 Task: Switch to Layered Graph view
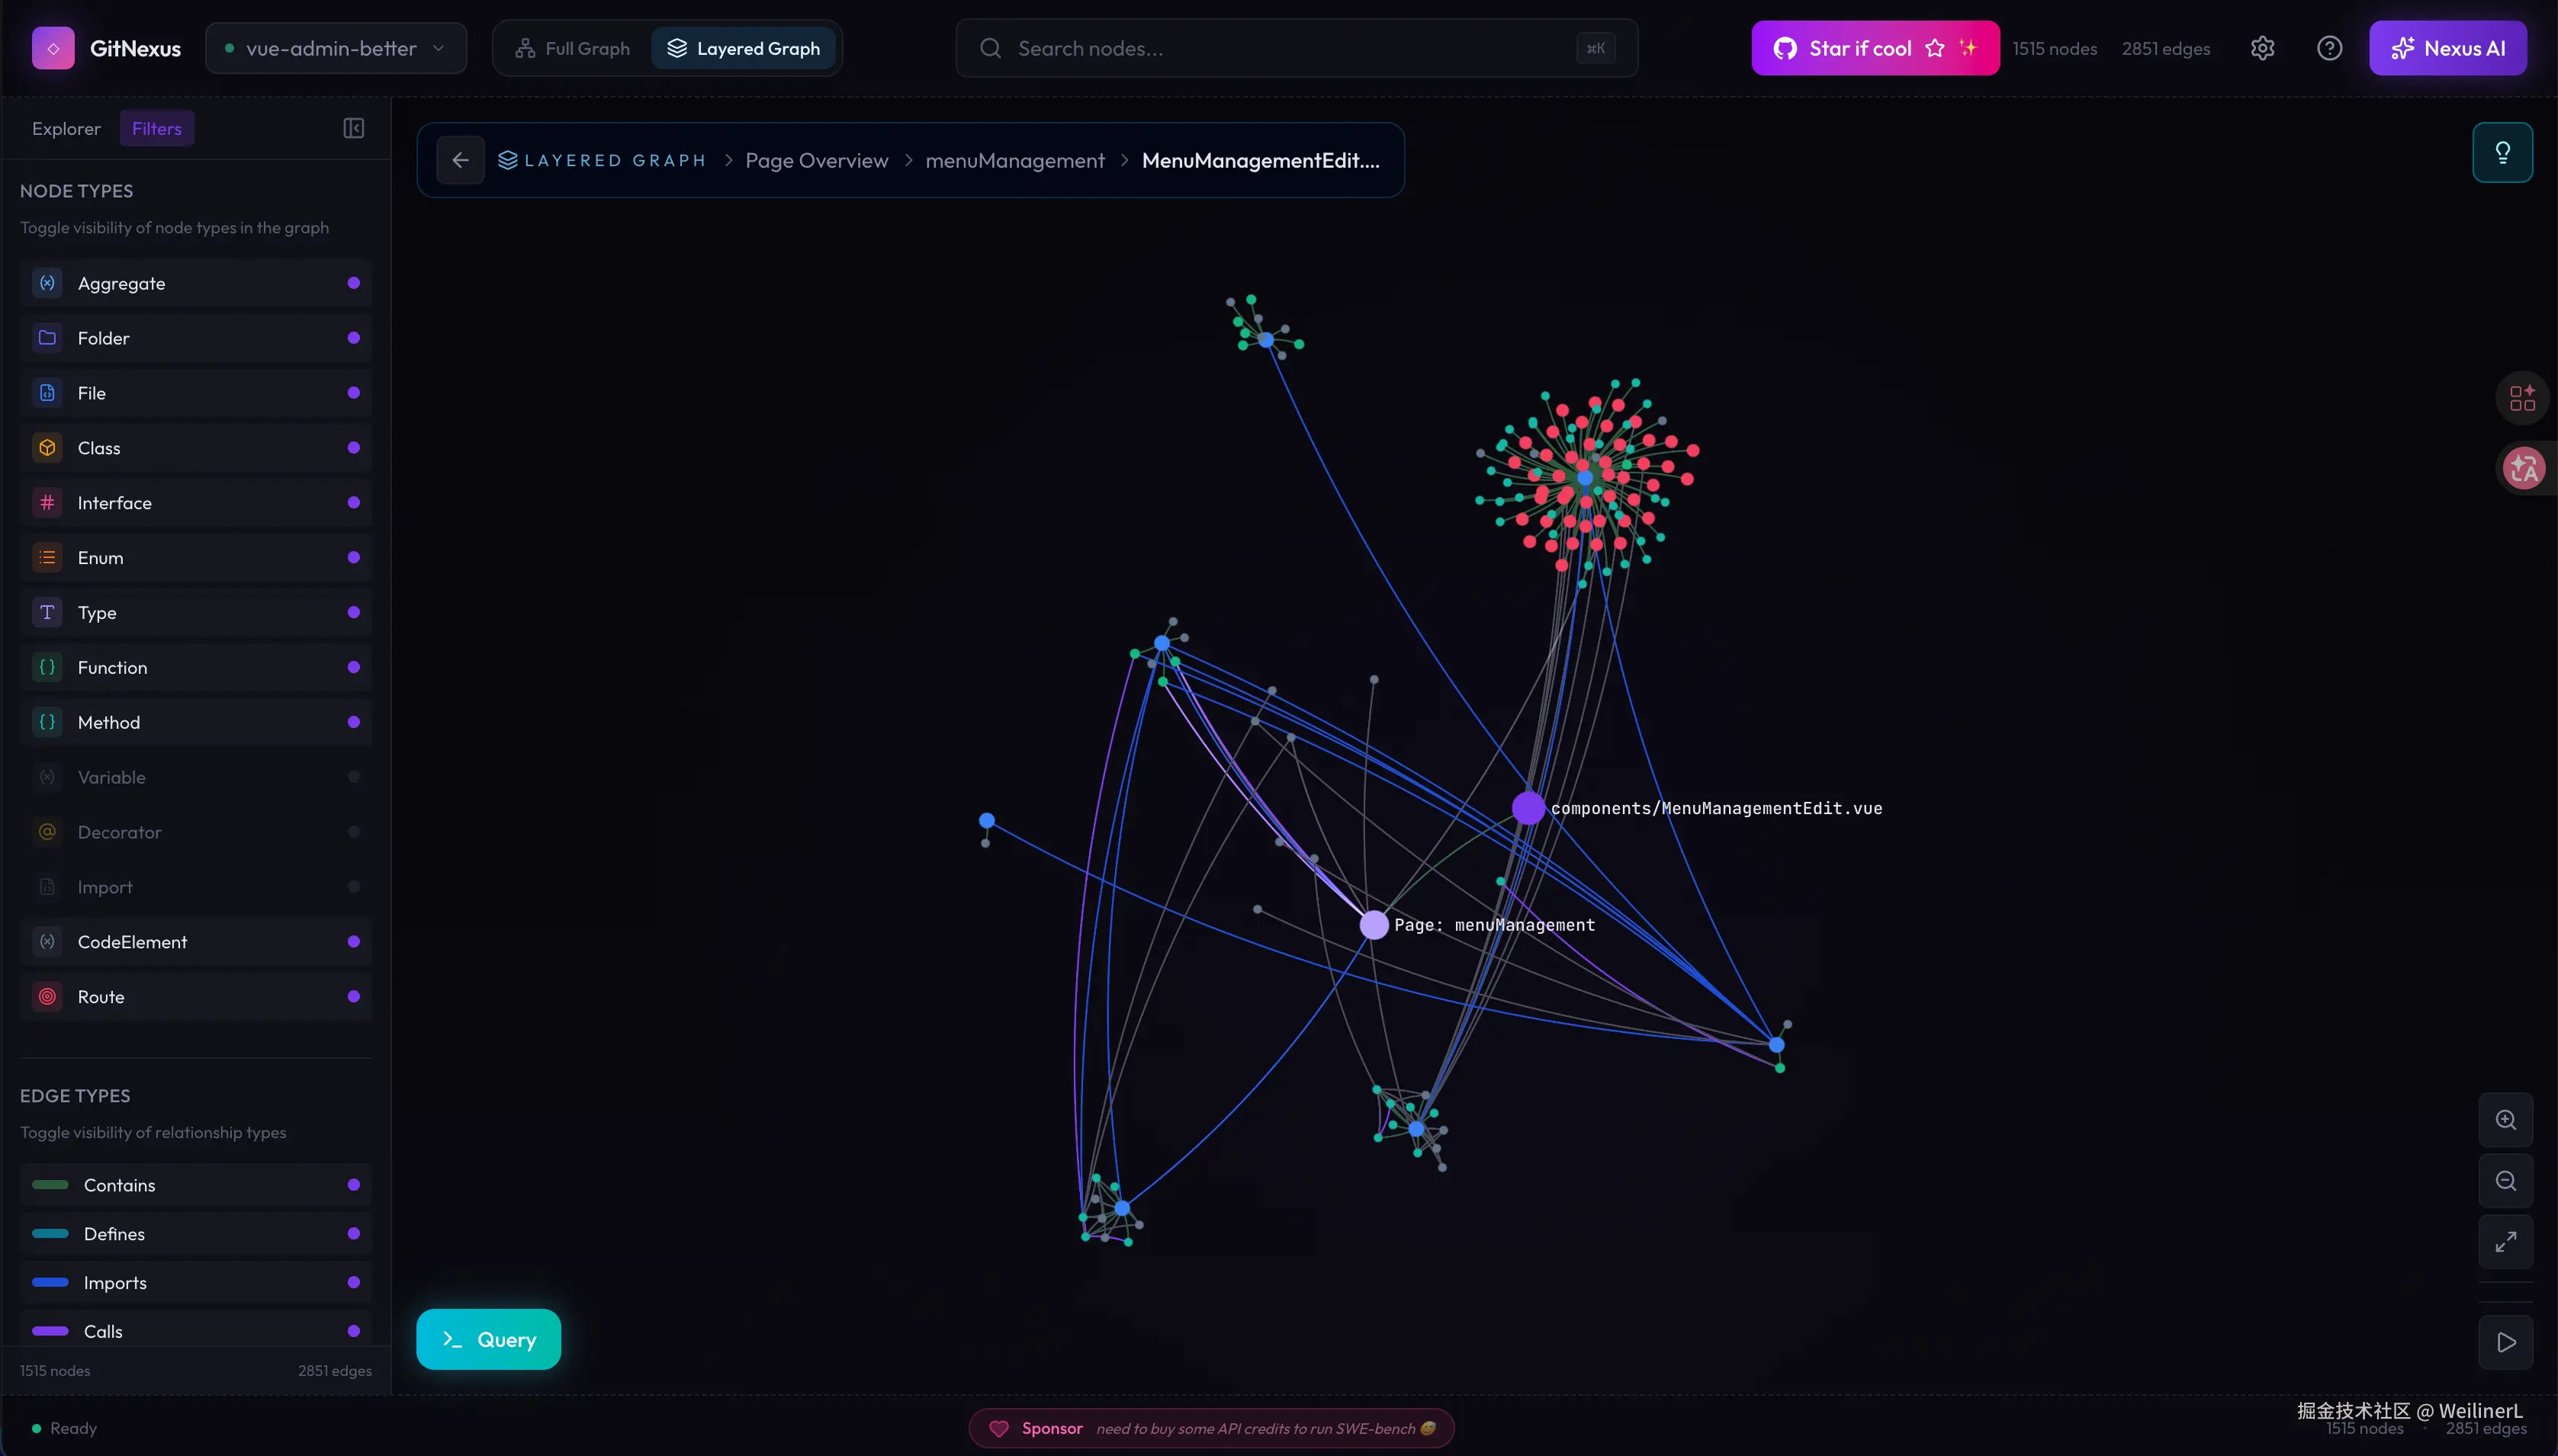(744, 48)
